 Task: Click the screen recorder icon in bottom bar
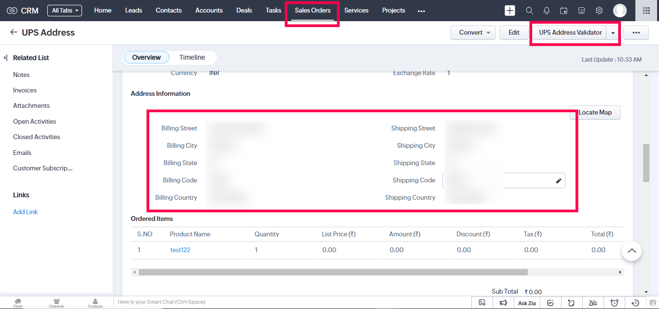482,303
